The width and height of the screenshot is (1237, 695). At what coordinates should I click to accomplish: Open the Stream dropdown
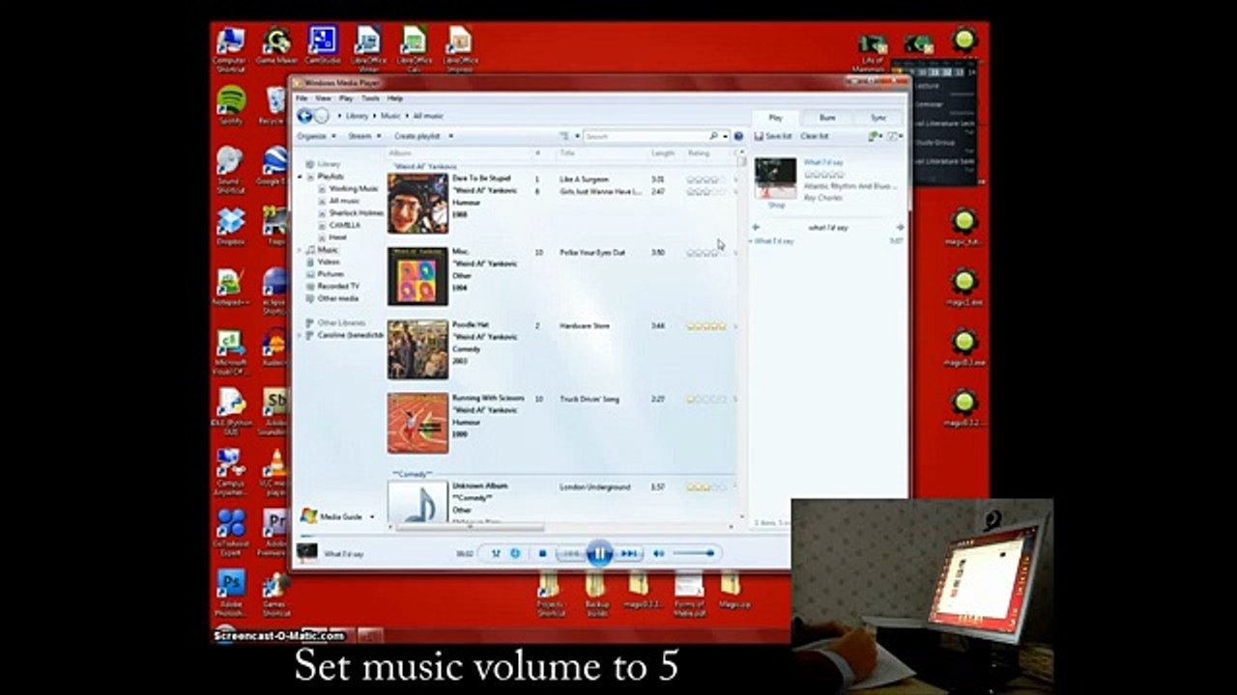pyautogui.click(x=363, y=136)
